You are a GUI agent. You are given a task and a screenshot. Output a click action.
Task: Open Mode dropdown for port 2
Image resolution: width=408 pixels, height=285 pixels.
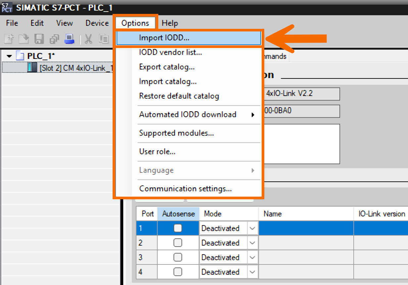pos(252,243)
